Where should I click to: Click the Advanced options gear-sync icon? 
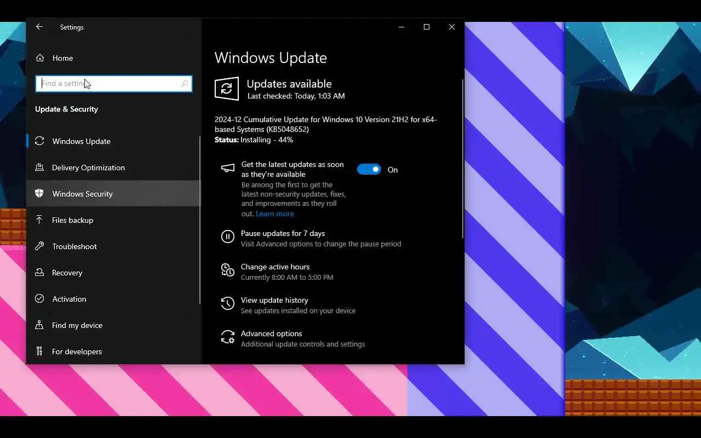tap(227, 337)
